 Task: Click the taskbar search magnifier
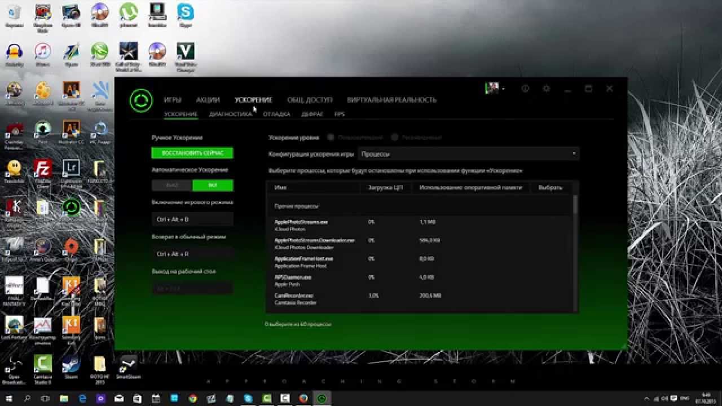coord(27,398)
